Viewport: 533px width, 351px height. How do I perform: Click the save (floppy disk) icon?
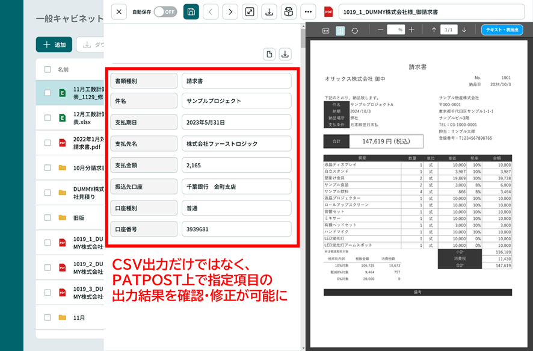(191, 11)
